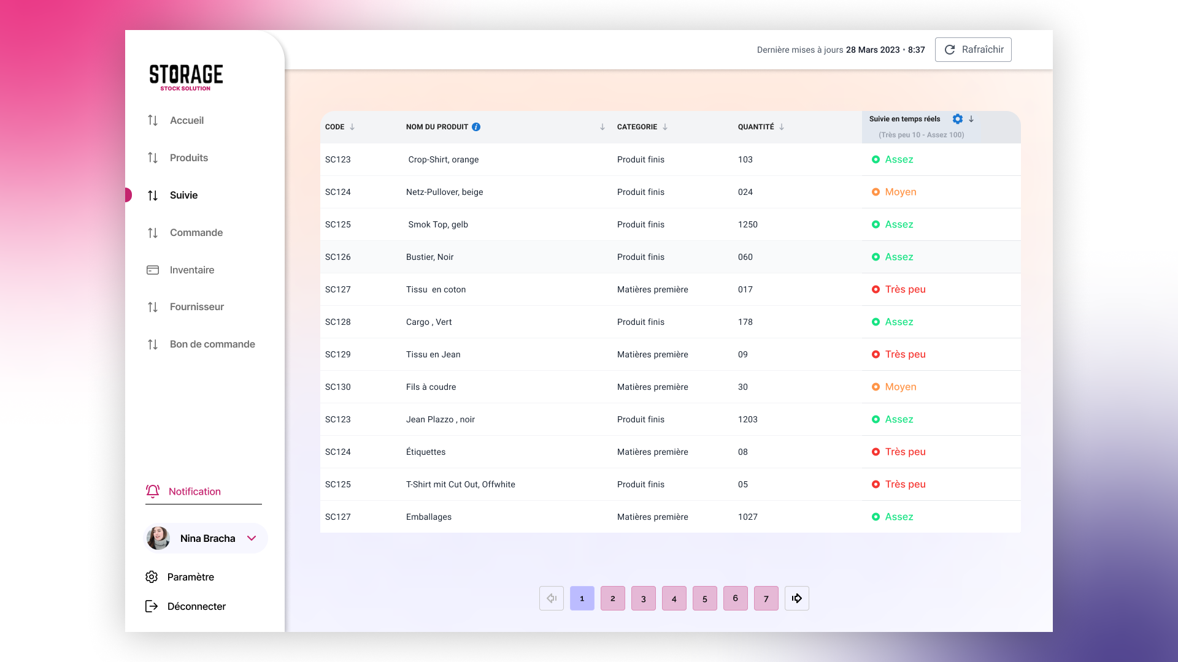Click product name Tissu en Jean

point(433,354)
